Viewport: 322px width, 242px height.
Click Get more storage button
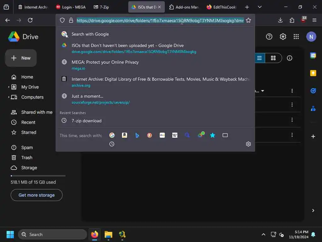36,195
